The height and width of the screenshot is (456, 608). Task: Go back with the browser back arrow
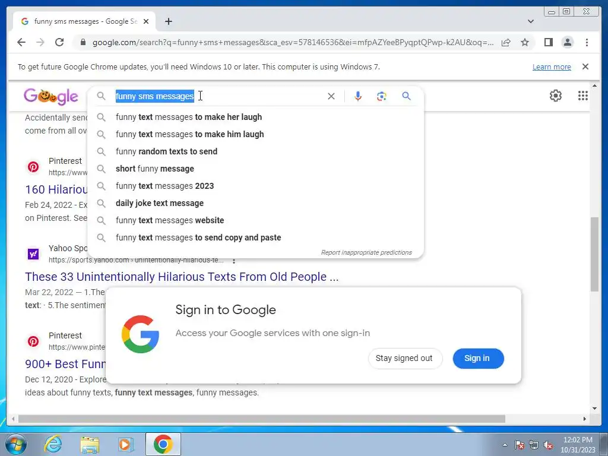tap(21, 42)
